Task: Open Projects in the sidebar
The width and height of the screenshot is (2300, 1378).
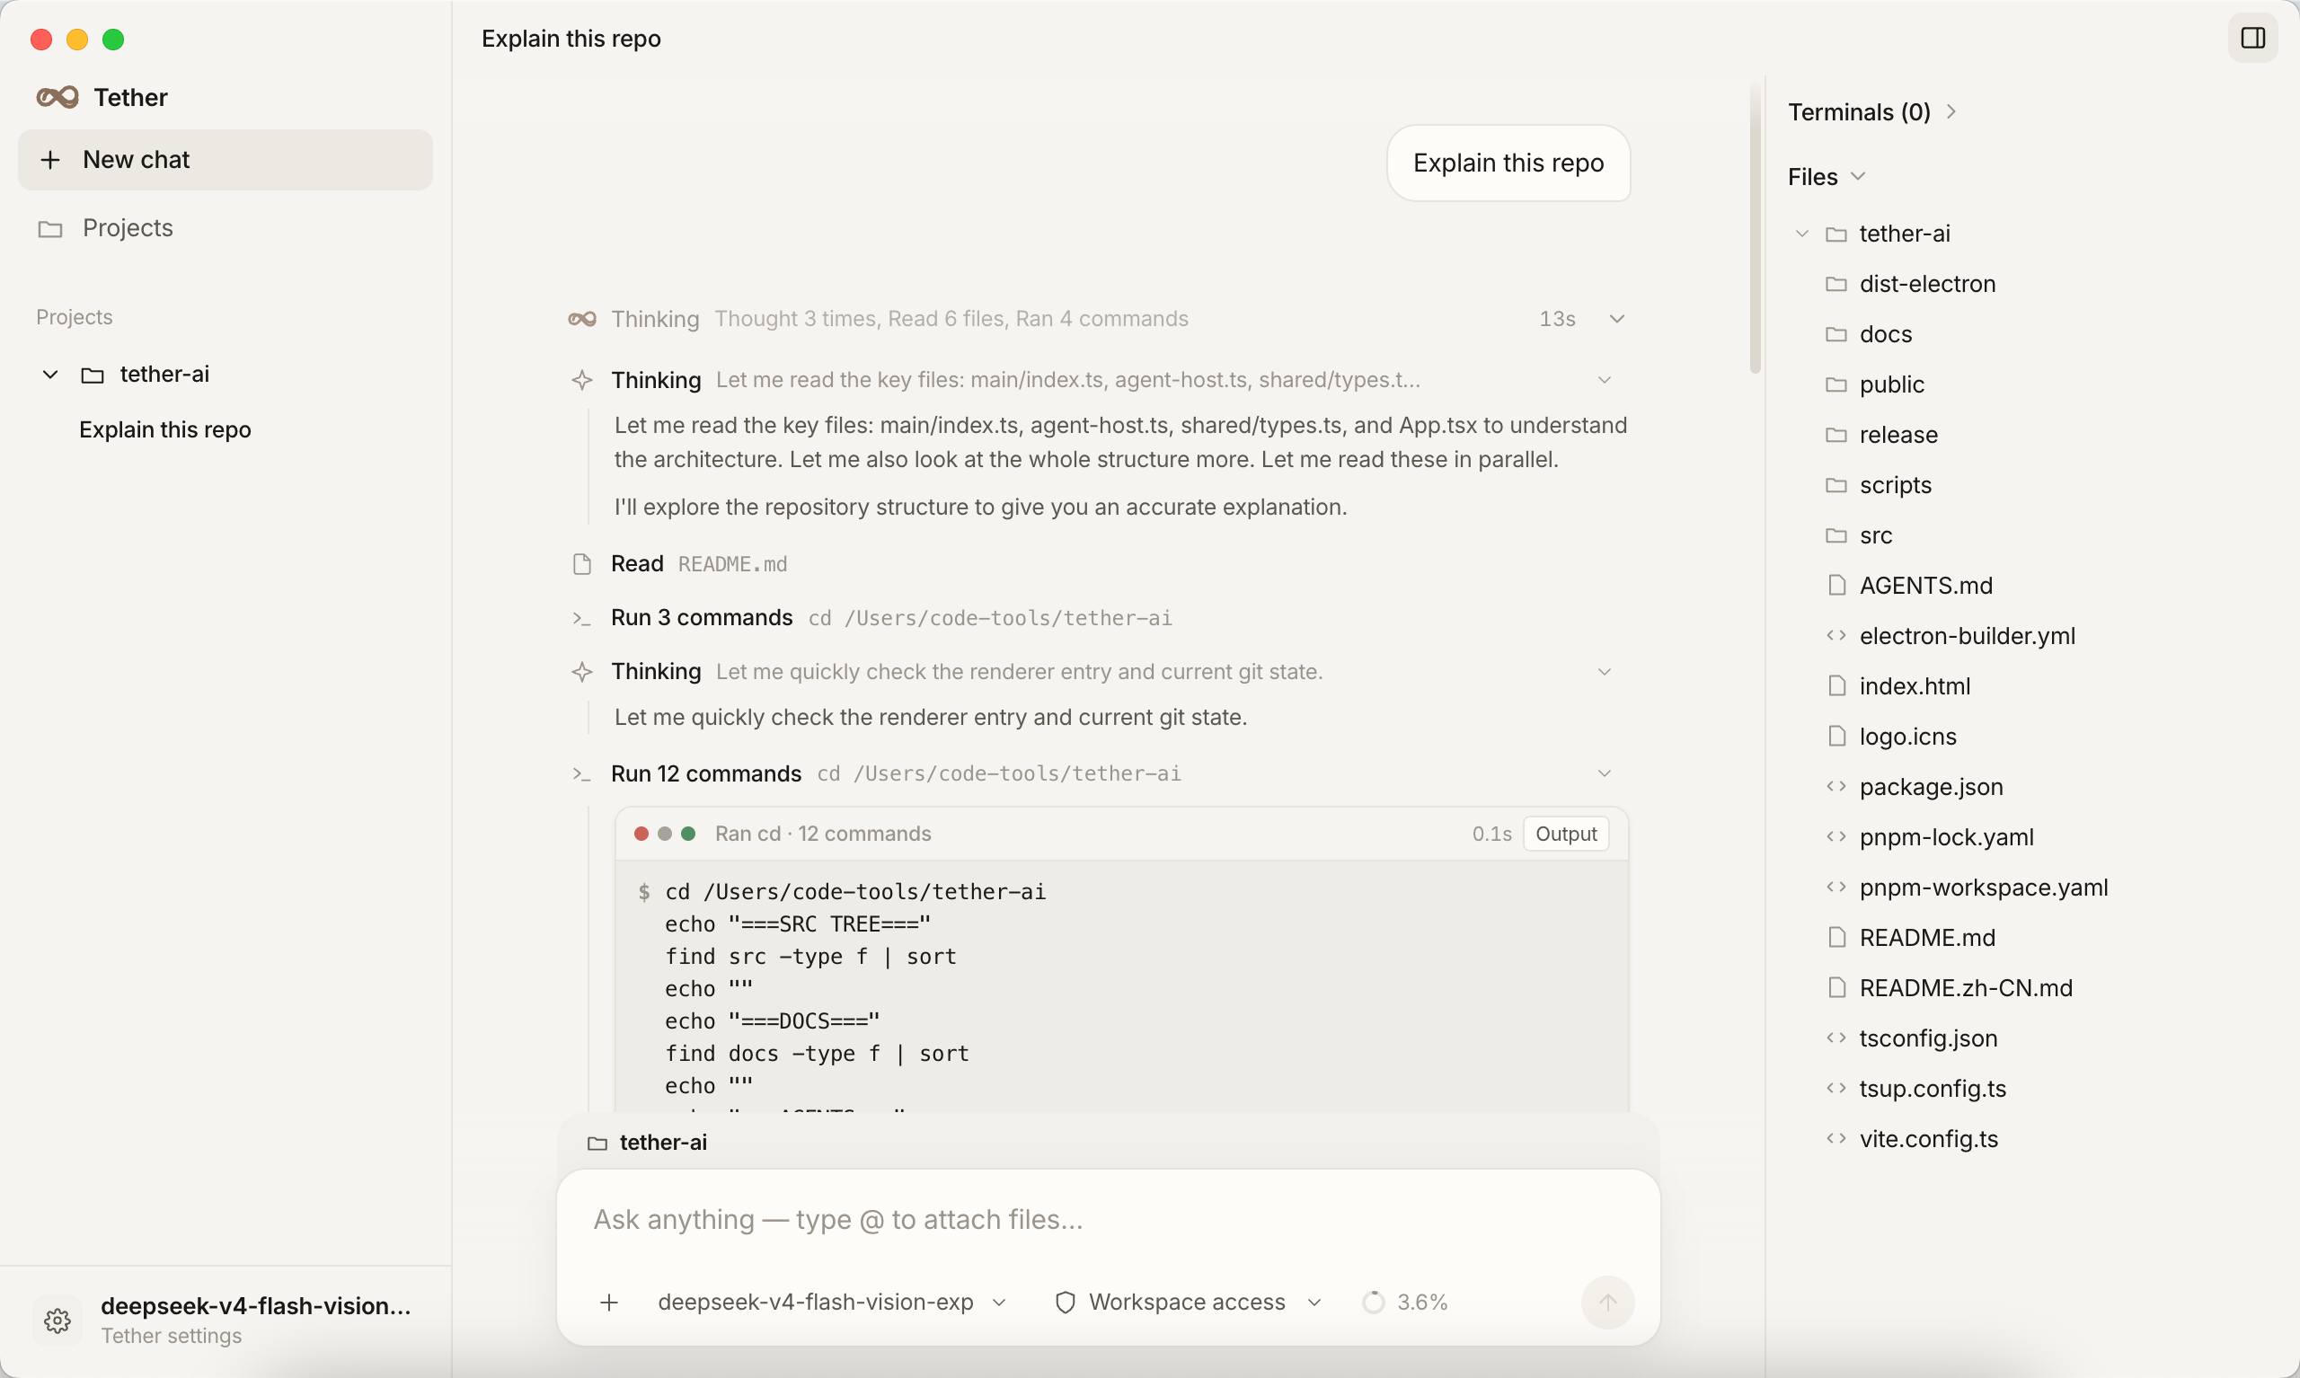Action: (225, 228)
